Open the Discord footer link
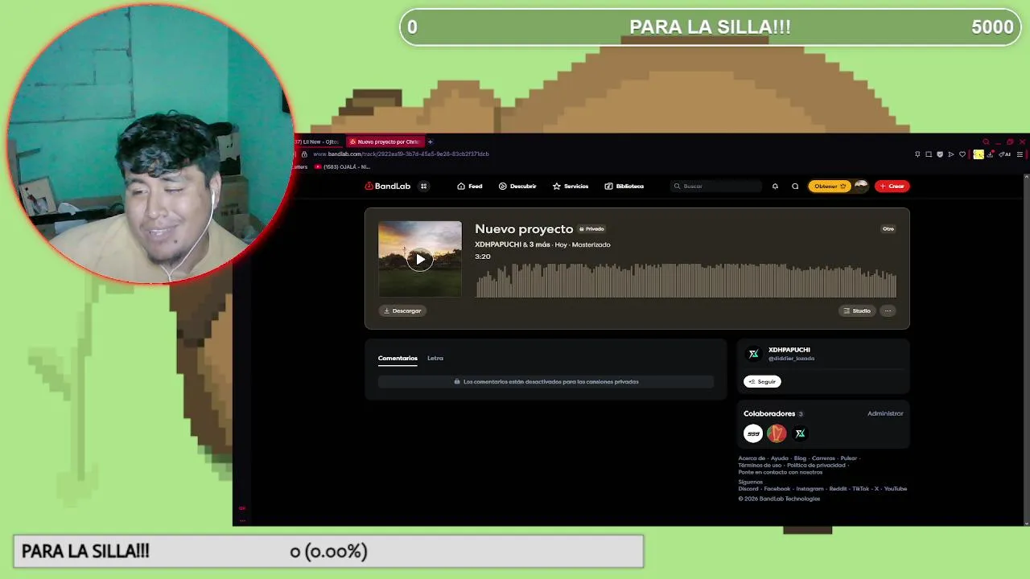 click(x=748, y=489)
